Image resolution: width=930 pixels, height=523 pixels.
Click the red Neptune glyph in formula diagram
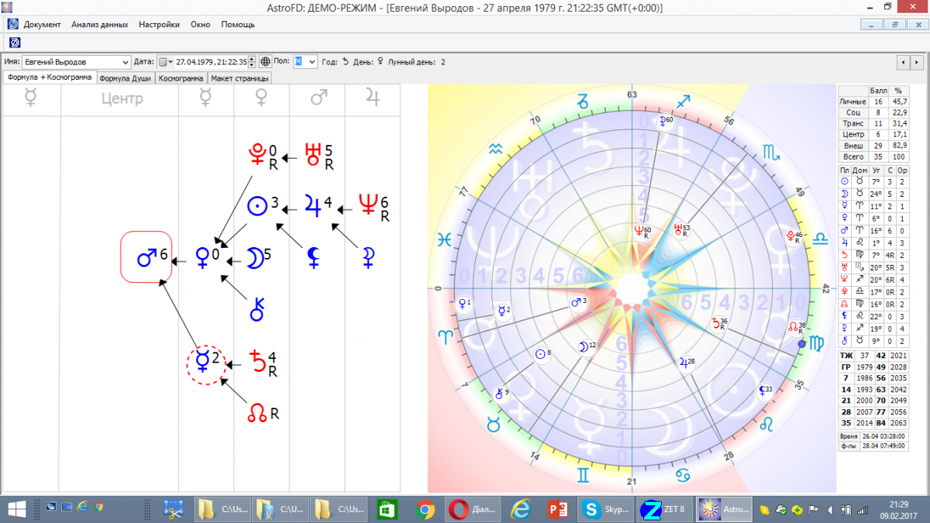tap(367, 205)
